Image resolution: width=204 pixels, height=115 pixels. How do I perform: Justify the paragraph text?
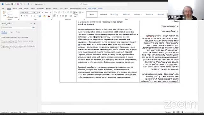63,16
